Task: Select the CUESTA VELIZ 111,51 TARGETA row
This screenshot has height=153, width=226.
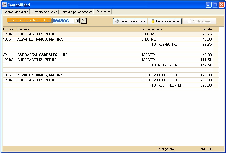Action: click(x=111, y=60)
